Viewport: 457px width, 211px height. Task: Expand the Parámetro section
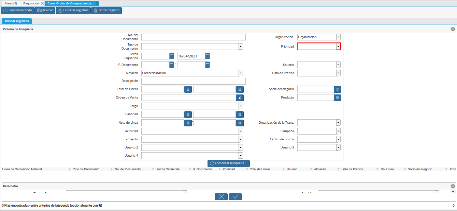[x=453, y=186]
